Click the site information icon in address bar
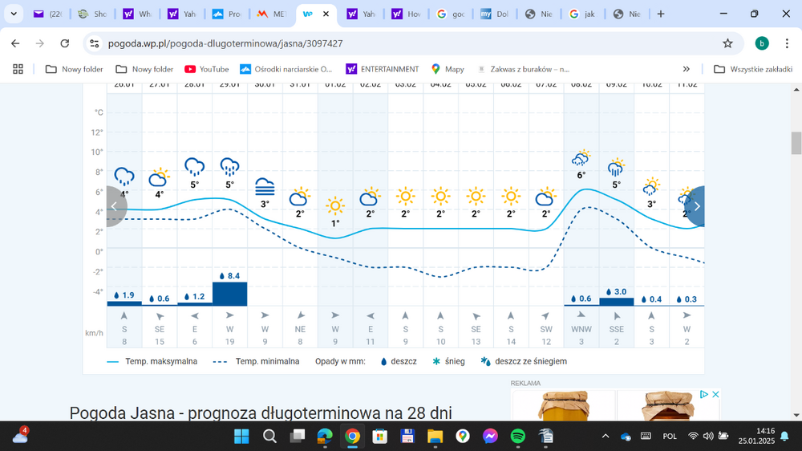Screen dimensions: 802x451 point(94,43)
